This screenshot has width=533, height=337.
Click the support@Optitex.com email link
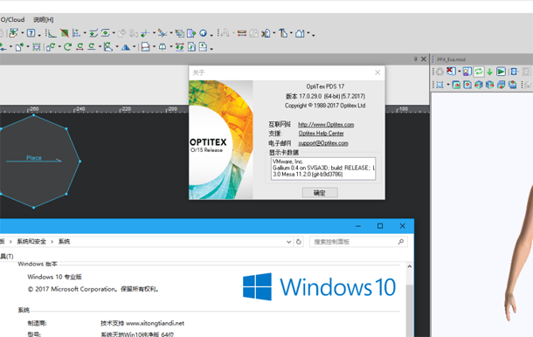(323, 143)
